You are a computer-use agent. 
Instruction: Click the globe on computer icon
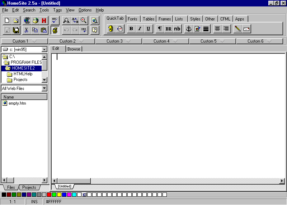[35, 20]
